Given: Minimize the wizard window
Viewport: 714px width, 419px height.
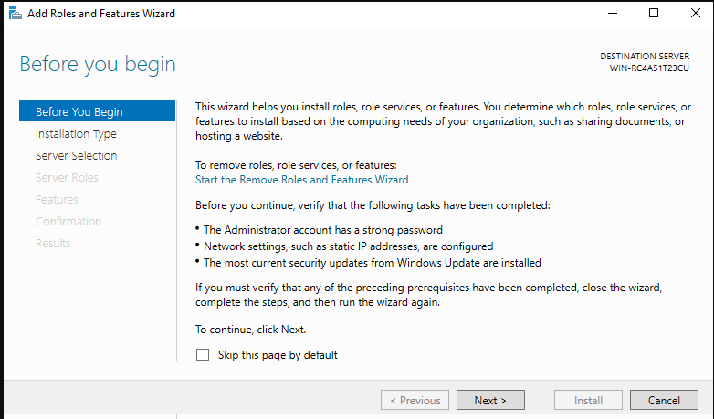Looking at the screenshot, I should click(613, 13).
